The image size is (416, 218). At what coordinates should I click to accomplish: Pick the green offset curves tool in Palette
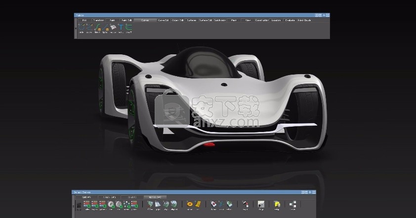(129, 27)
